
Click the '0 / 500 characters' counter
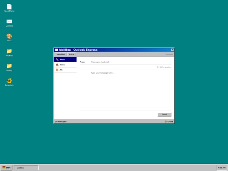(x=164, y=67)
